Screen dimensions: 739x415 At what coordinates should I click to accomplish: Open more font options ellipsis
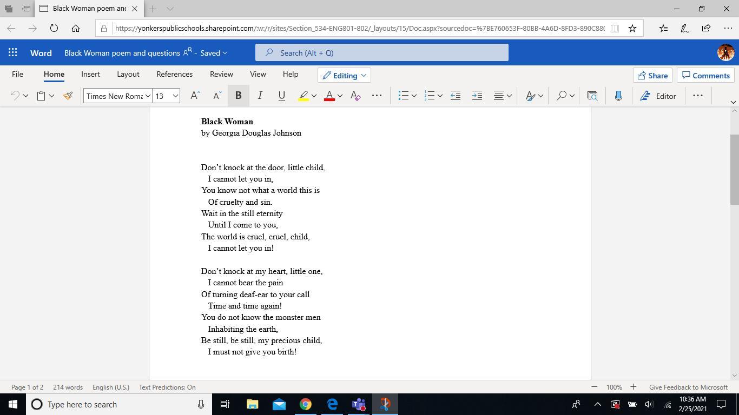pos(377,96)
